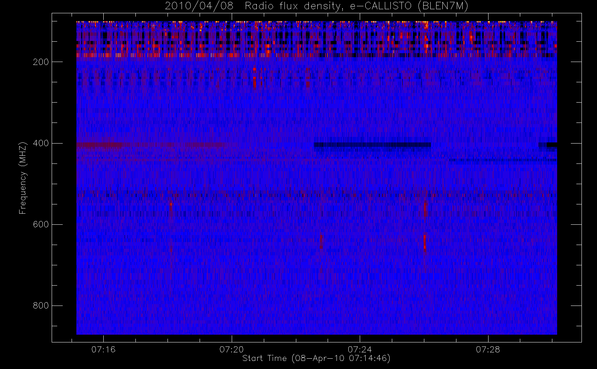Screen dimensions: 597x369
Task: Click the 07:28 time tick label
Action: [x=488, y=349]
